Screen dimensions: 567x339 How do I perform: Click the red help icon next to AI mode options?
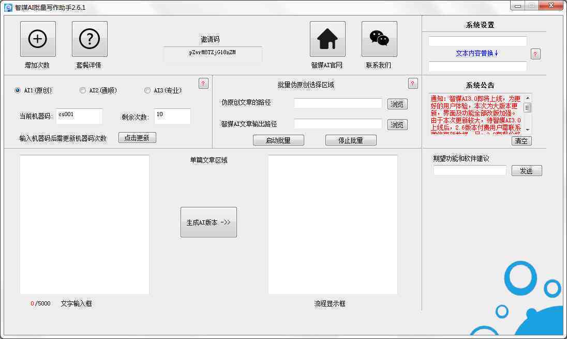pyautogui.click(x=203, y=83)
